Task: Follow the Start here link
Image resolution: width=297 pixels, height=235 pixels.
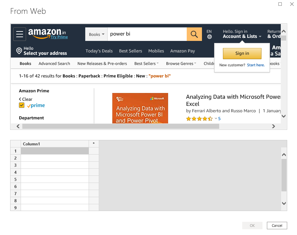Action: click(256, 65)
